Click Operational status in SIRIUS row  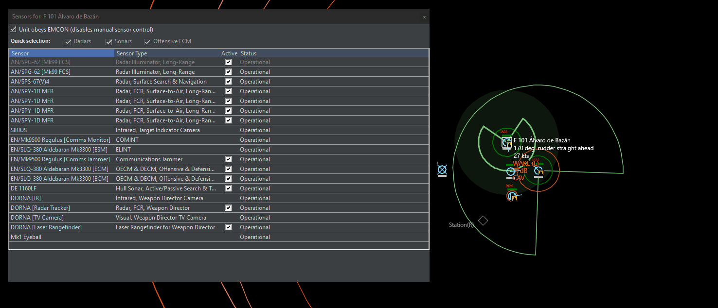coord(255,130)
